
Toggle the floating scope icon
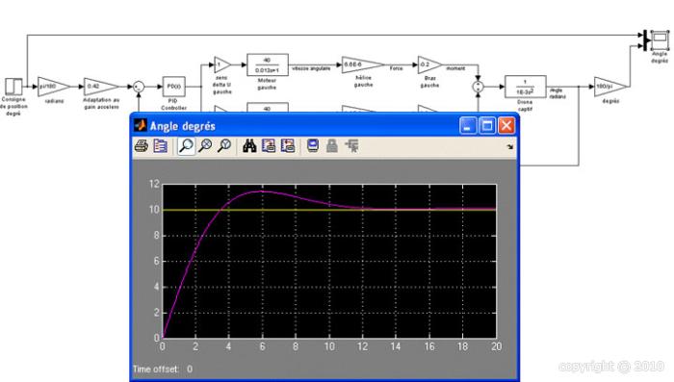pyautogui.click(x=313, y=146)
